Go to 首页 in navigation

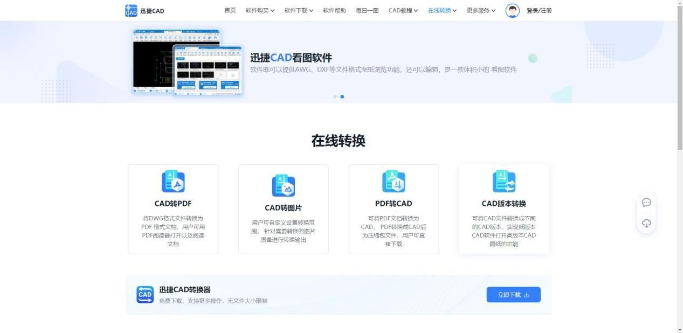pos(230,10)
